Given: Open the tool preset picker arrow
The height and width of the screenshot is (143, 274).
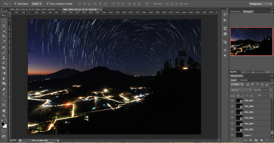Looking at the screenshot, I should tap(10, 4).
